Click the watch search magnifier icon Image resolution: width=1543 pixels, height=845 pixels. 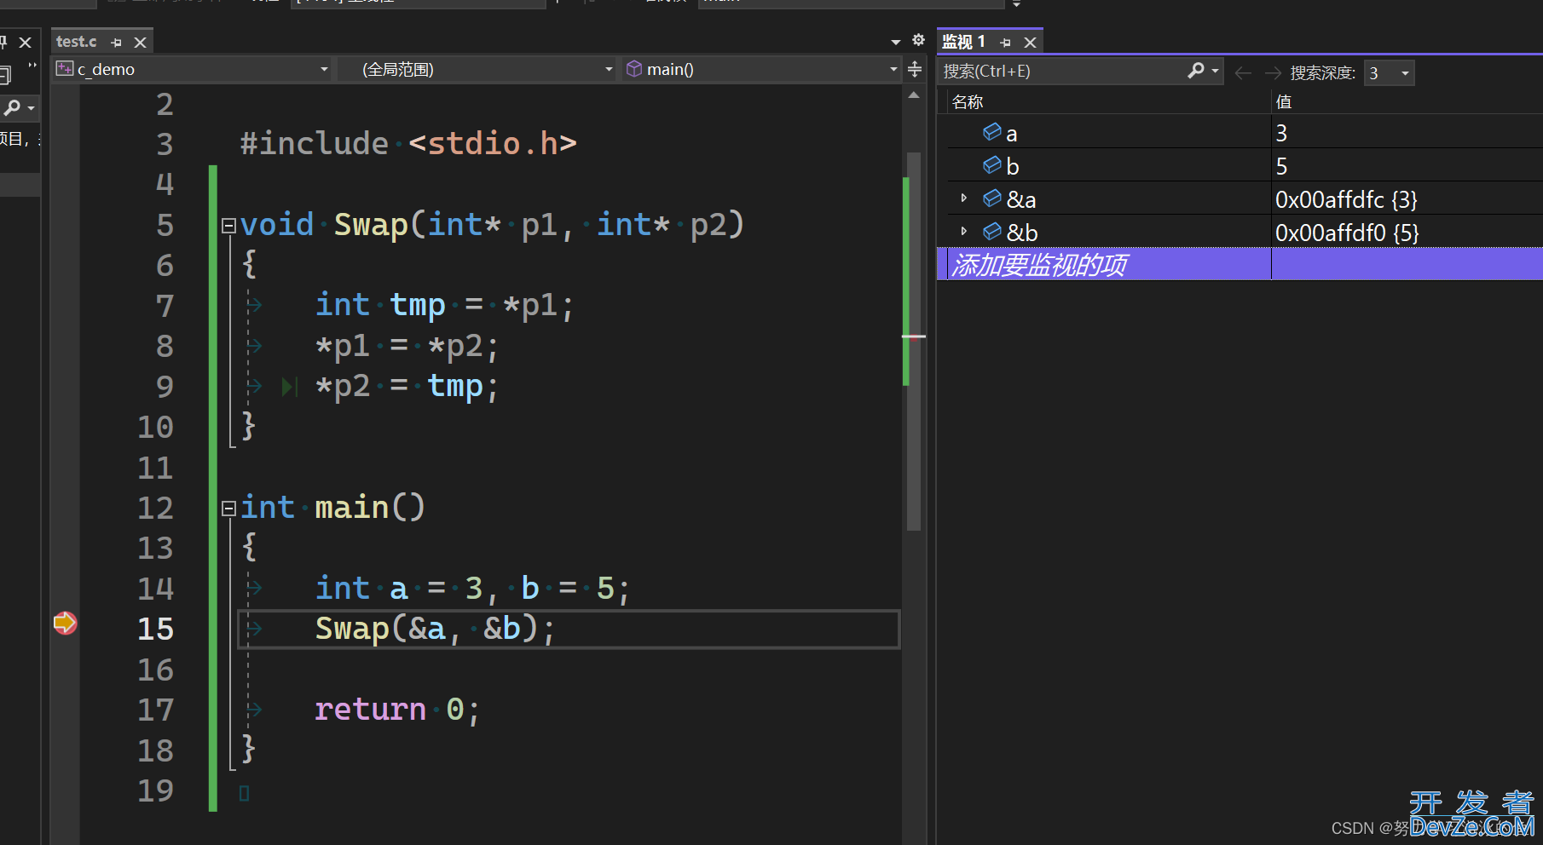[1196, 71]
